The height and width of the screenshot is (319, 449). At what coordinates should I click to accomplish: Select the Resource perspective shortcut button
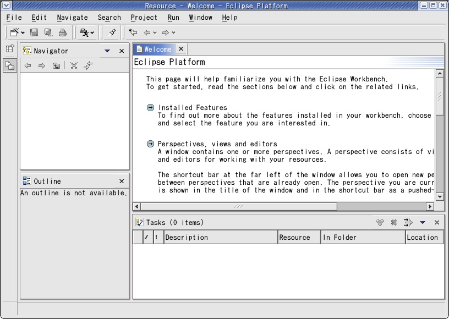[x=10, y=65]
